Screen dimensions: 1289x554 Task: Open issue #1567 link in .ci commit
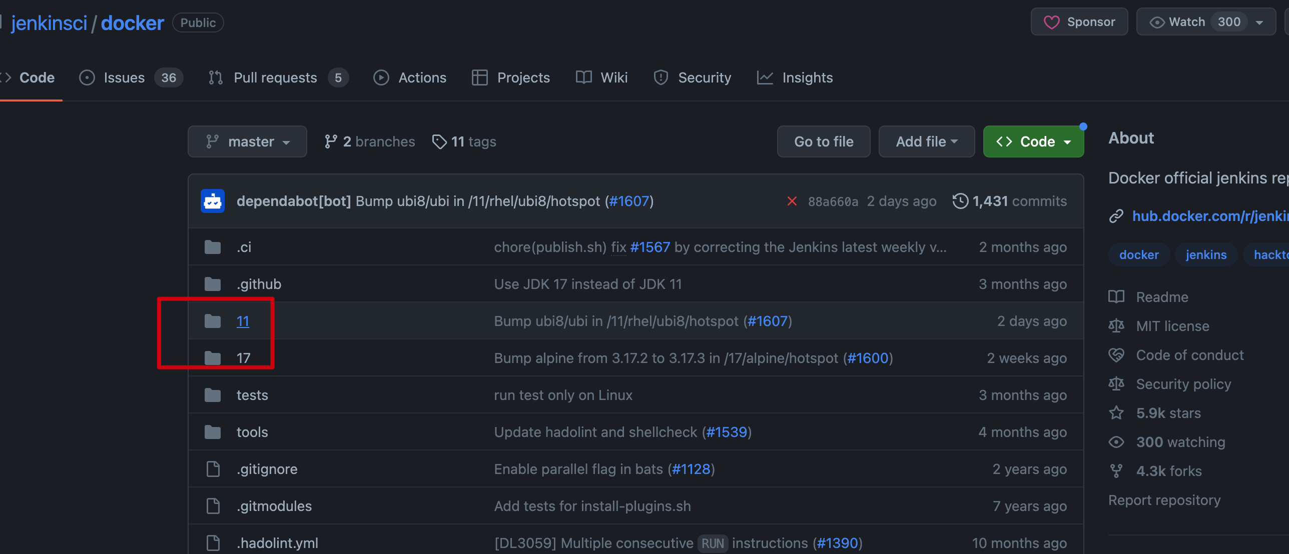(650, 247)
